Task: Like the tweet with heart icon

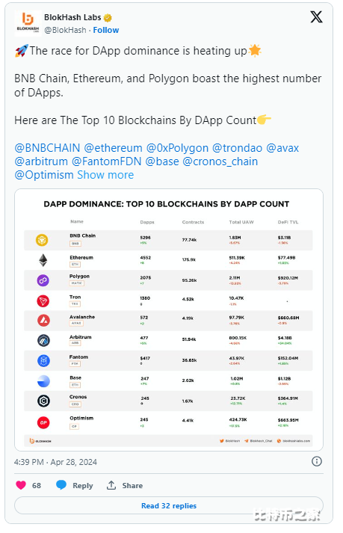Action: [21, 485]
